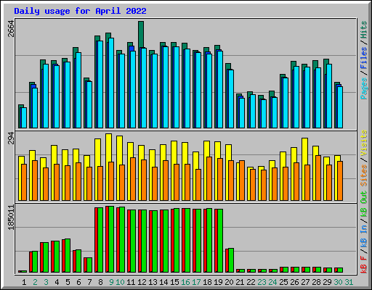Click day 29 on the x-axis
The height and width of the screenshot is (290, 372).
327,282
